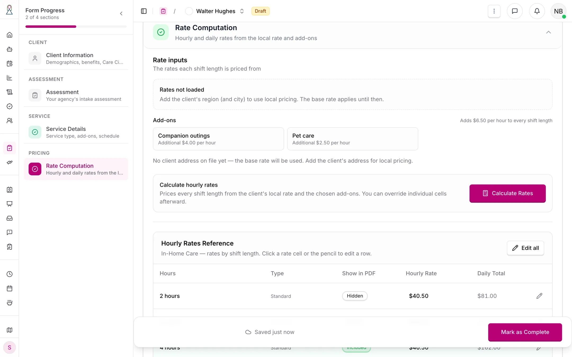The image size is (572, 357).
Task: Open the robot assistant icon
Action: click(10, 49)
